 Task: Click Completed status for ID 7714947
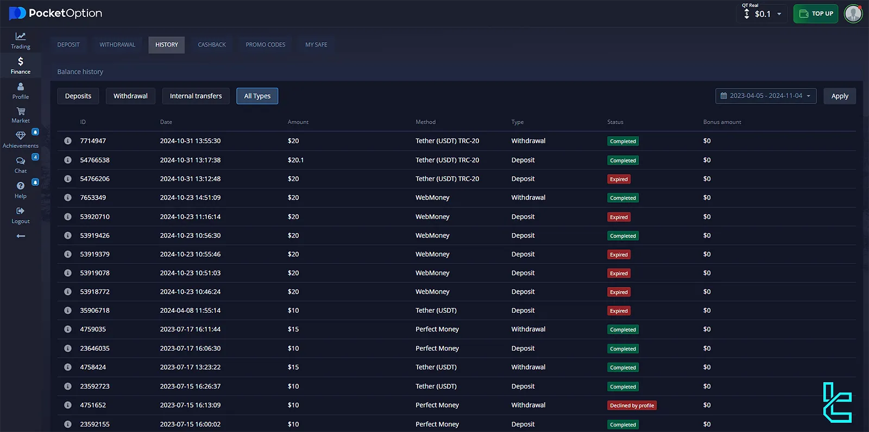click(623, 141)
